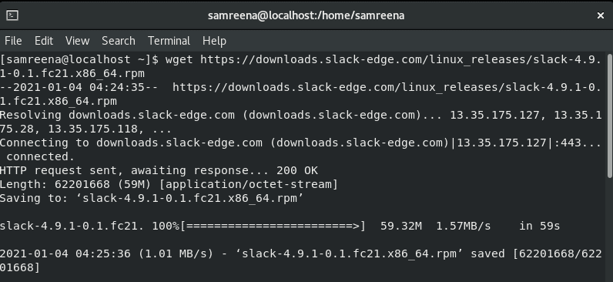The width and height of the screenshot is (613, 282).
Task: Open the Help menu
Action: click(x=214, y=41)
